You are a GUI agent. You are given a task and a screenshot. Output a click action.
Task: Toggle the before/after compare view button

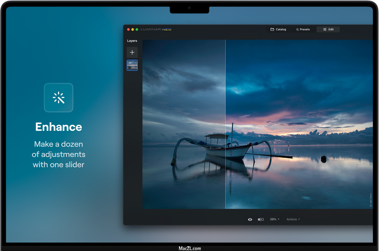(261, 219)
